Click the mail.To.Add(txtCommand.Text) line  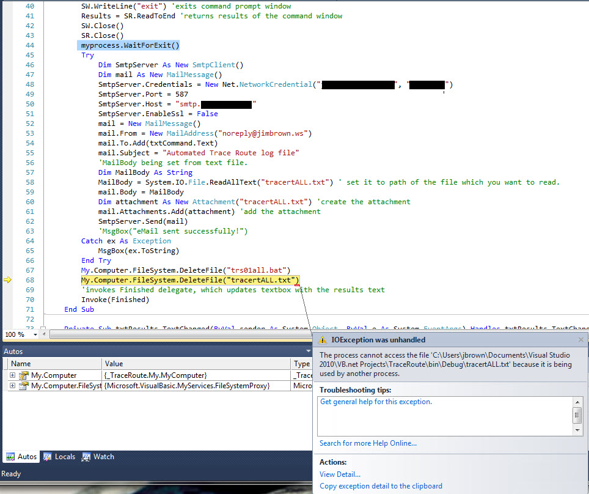point(158,143)
